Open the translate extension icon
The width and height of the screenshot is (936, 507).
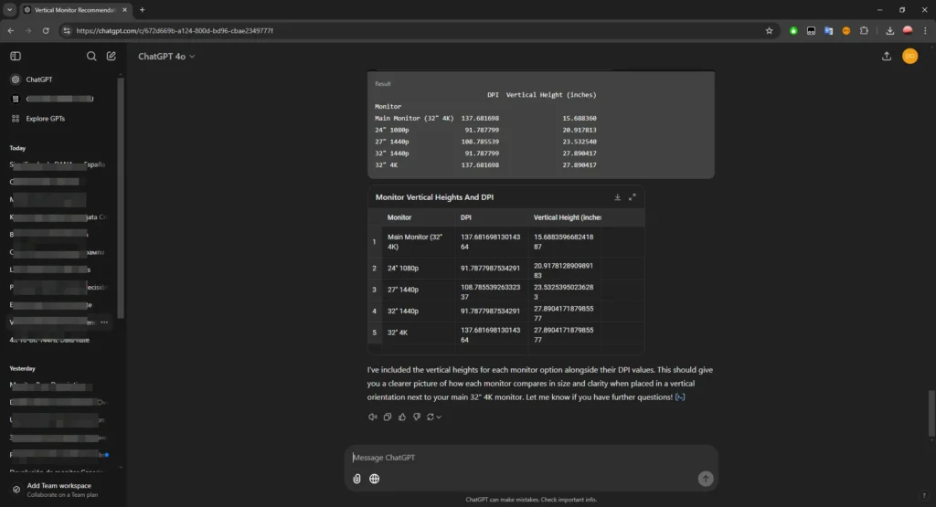click(828, 30)
